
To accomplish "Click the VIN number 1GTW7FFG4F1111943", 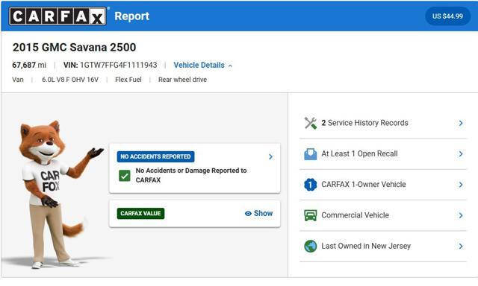I will point(119,65).
